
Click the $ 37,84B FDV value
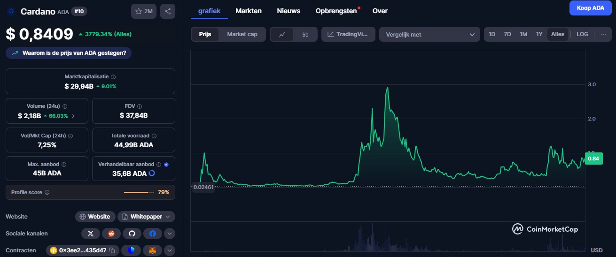click(x=133, y=115)
